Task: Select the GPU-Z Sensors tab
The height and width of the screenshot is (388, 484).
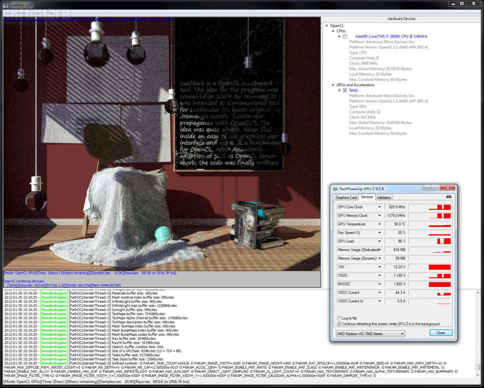Action: [367, 197]
